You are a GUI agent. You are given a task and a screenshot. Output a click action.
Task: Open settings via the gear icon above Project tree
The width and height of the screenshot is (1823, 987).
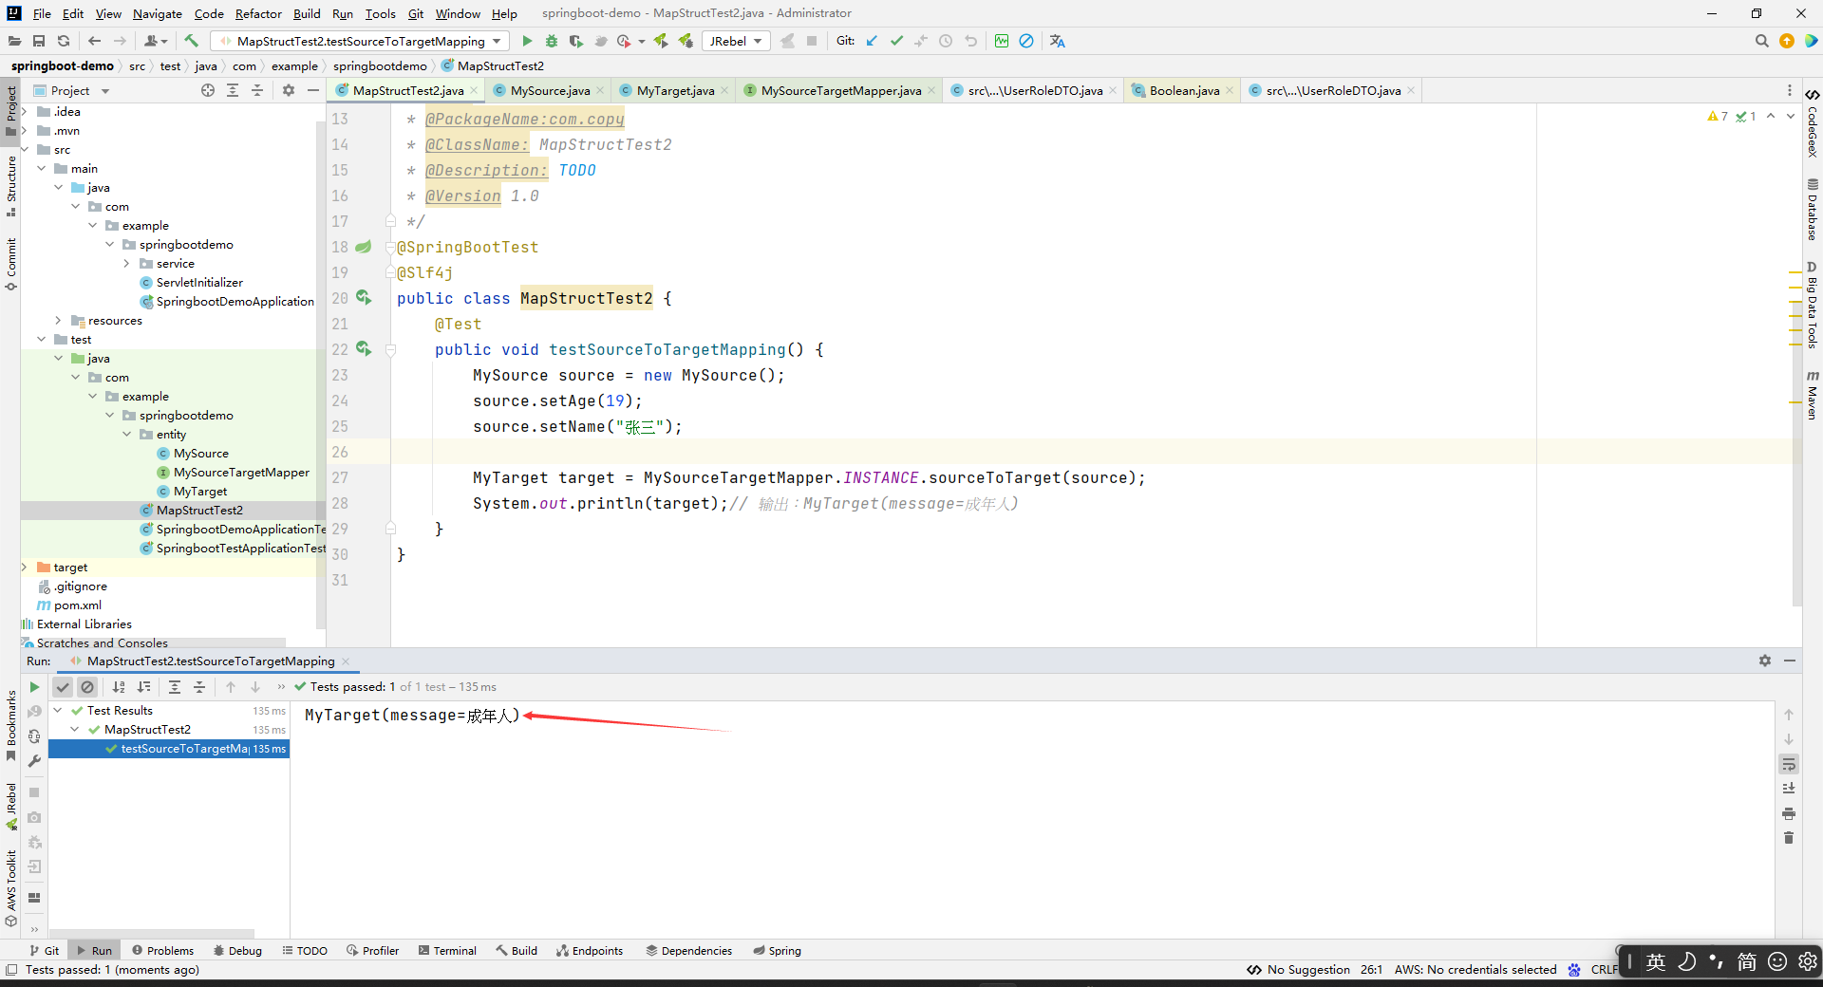(x=288, y=90)
